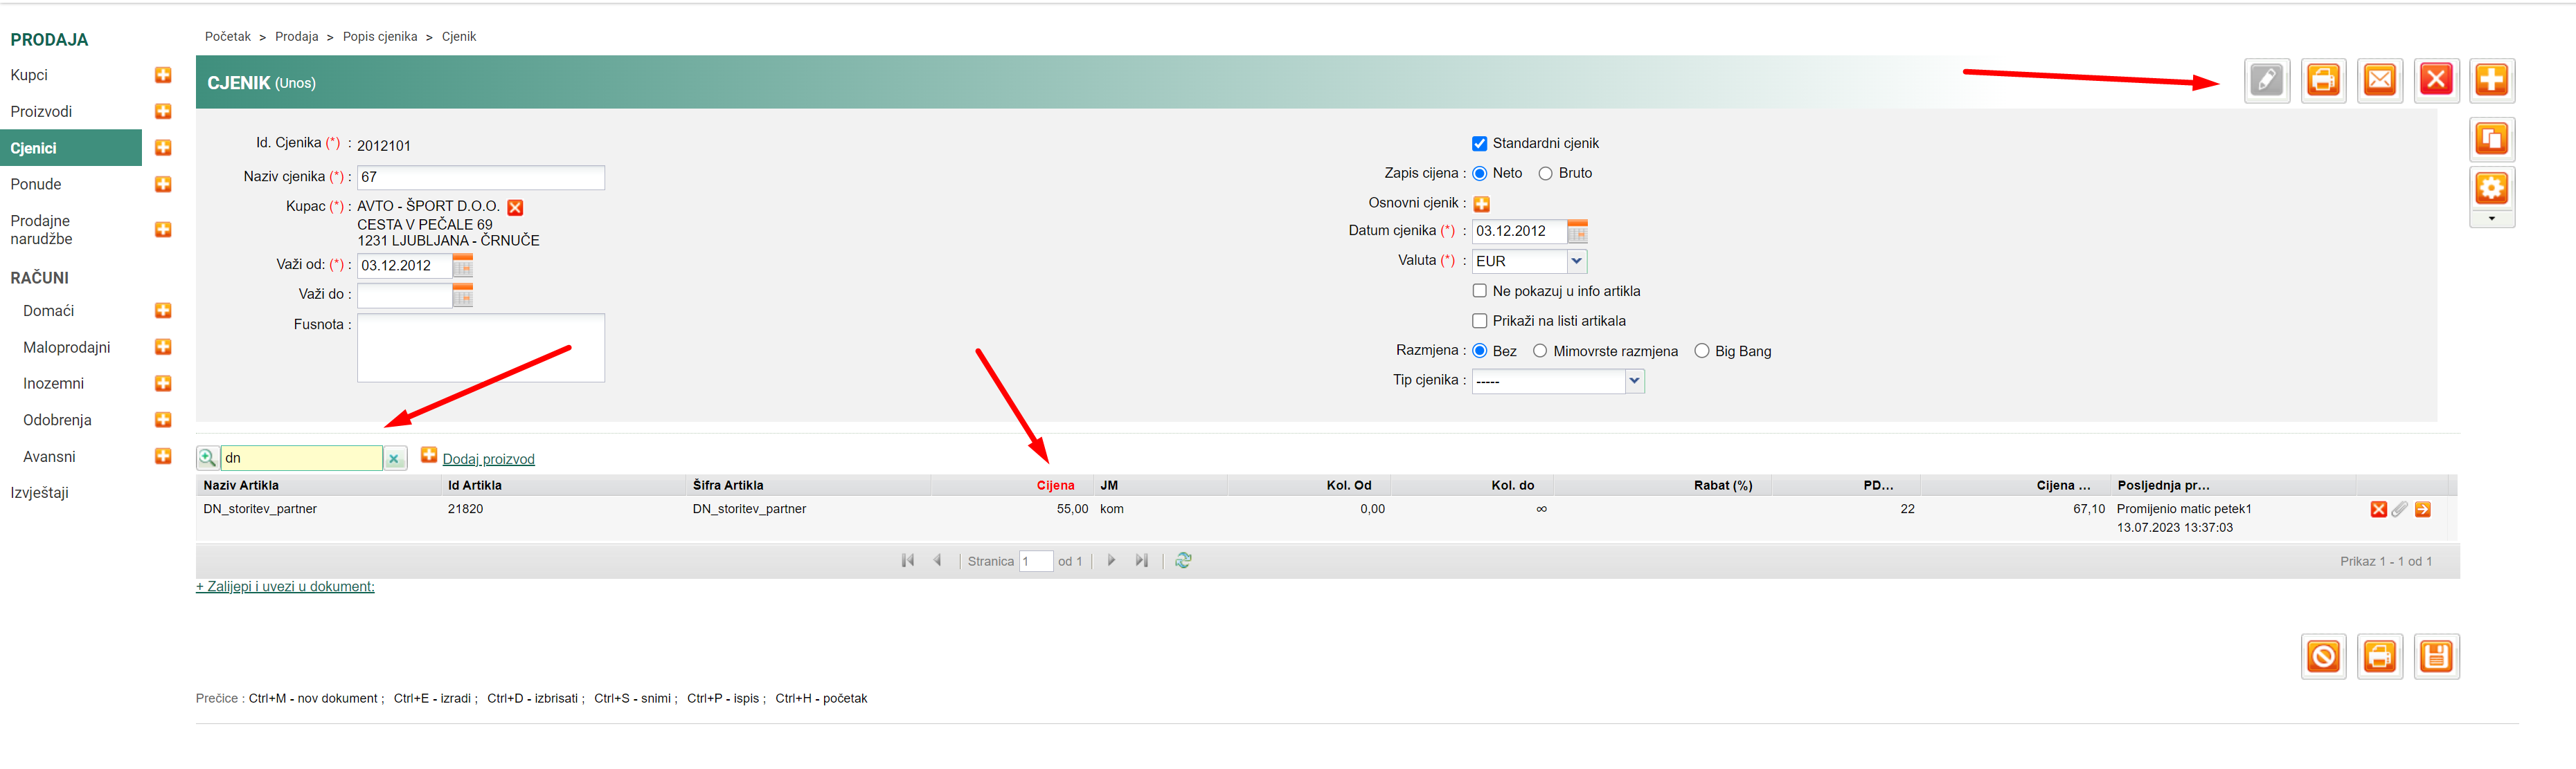Screen dimensions: 2576x769
Task: Expand the arrow under the settings gear icon
Action: tap(2491, 219)
